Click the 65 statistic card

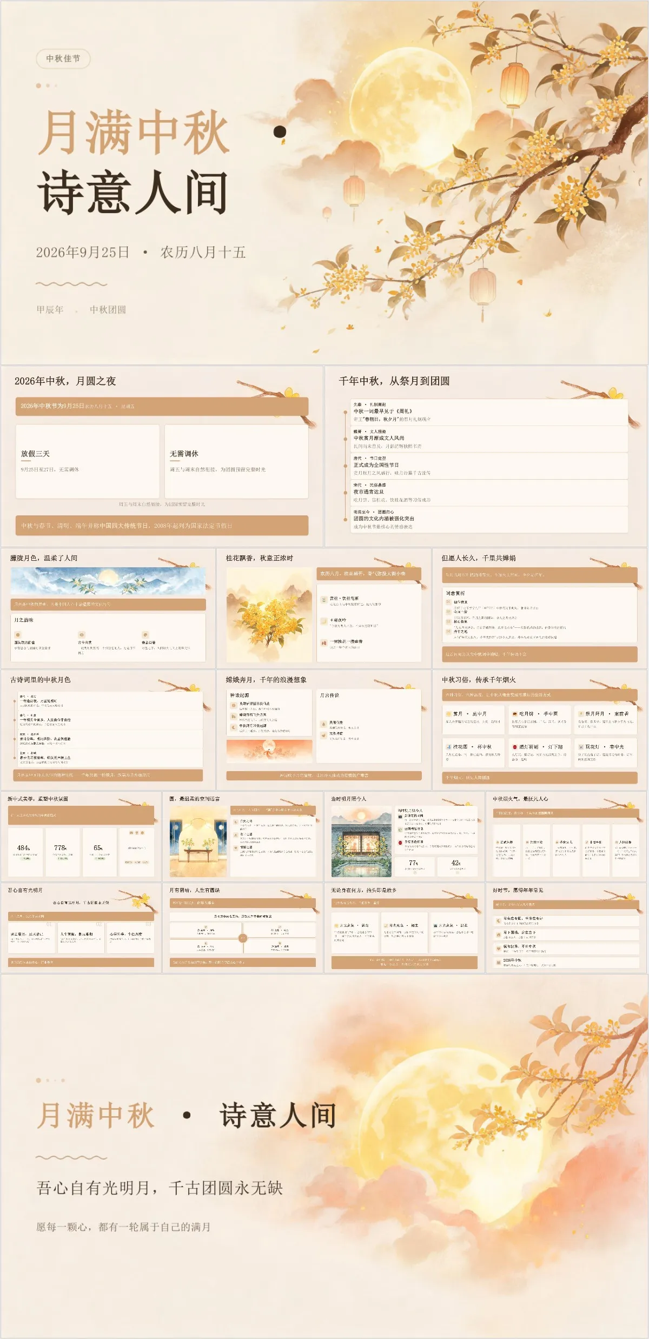point(100,851)
